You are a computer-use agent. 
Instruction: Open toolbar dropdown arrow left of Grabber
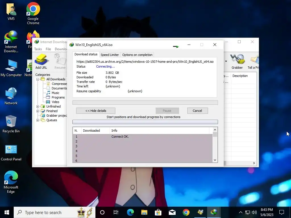click(226, 61)
